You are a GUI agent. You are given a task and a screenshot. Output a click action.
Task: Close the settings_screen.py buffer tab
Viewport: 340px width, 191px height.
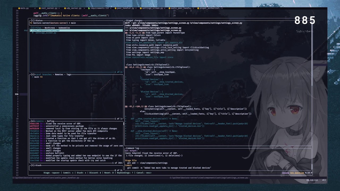point(165,8)
